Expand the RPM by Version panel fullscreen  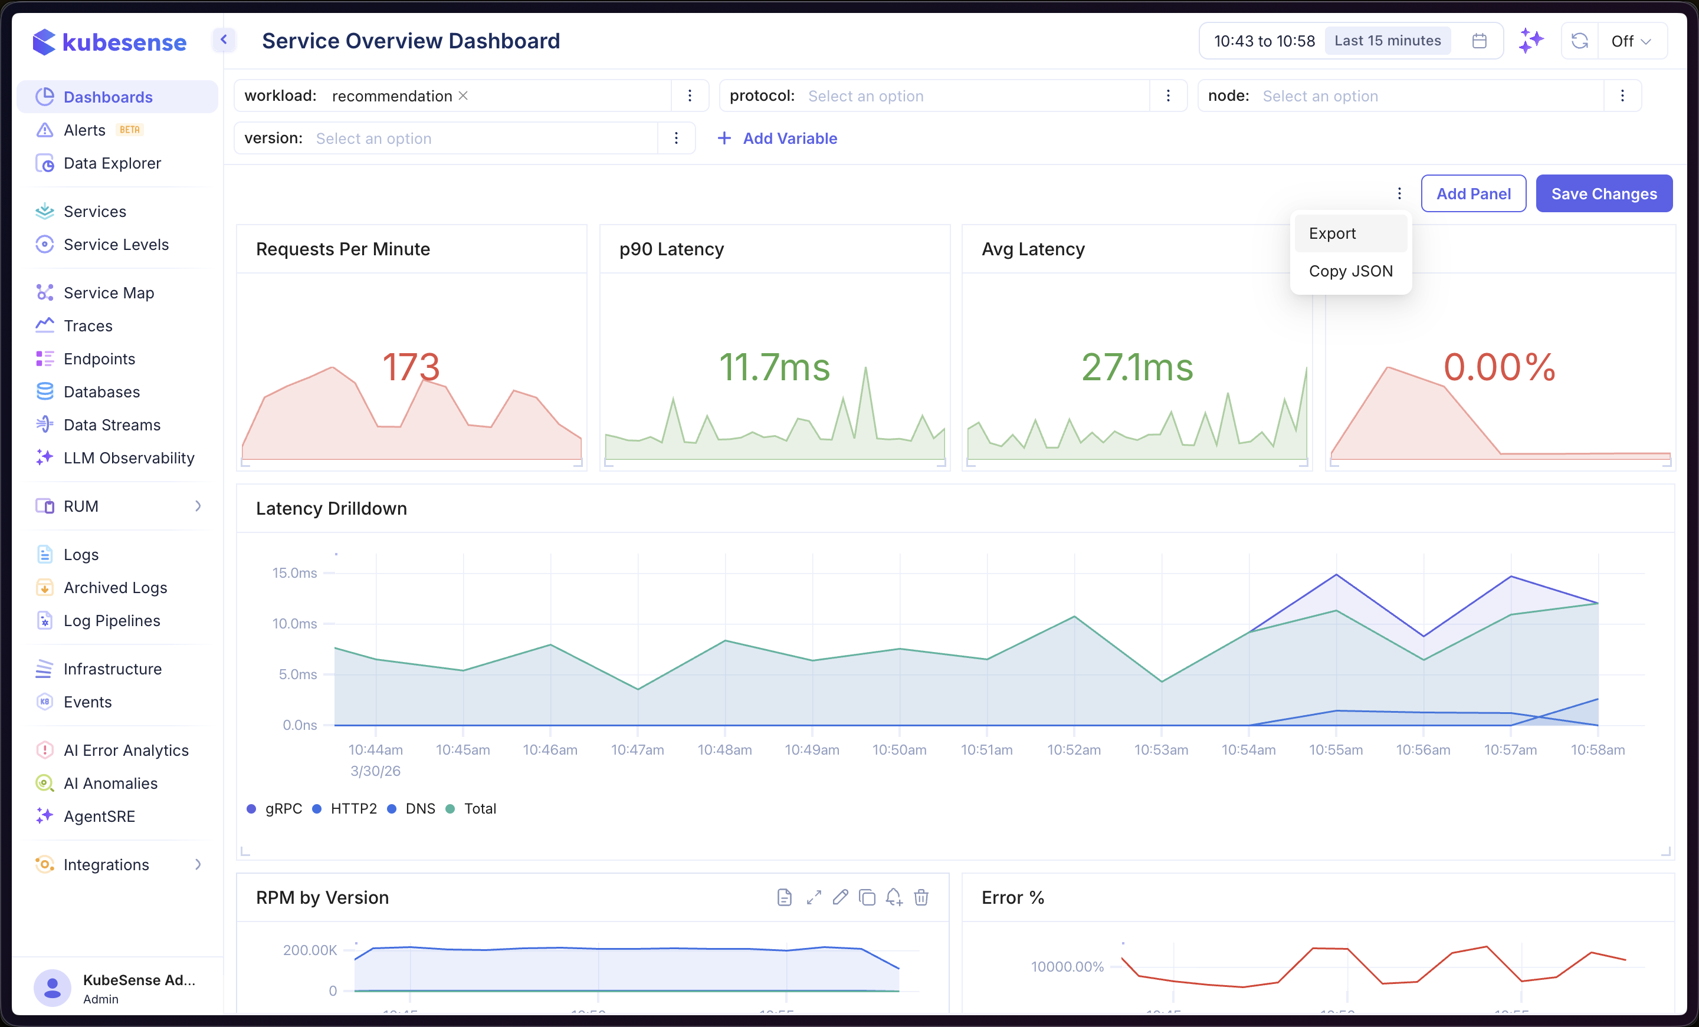point(814,897)
